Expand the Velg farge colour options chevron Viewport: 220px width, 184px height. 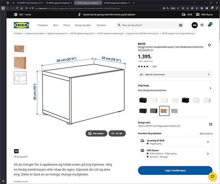tap(210, 88)
